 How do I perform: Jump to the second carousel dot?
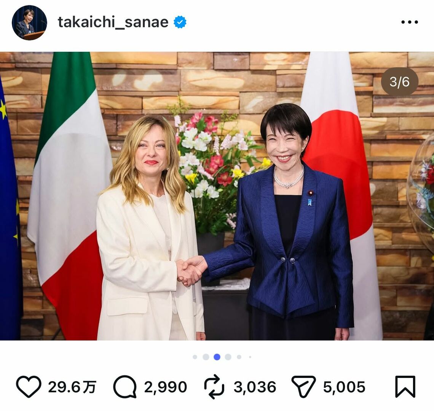206,357
